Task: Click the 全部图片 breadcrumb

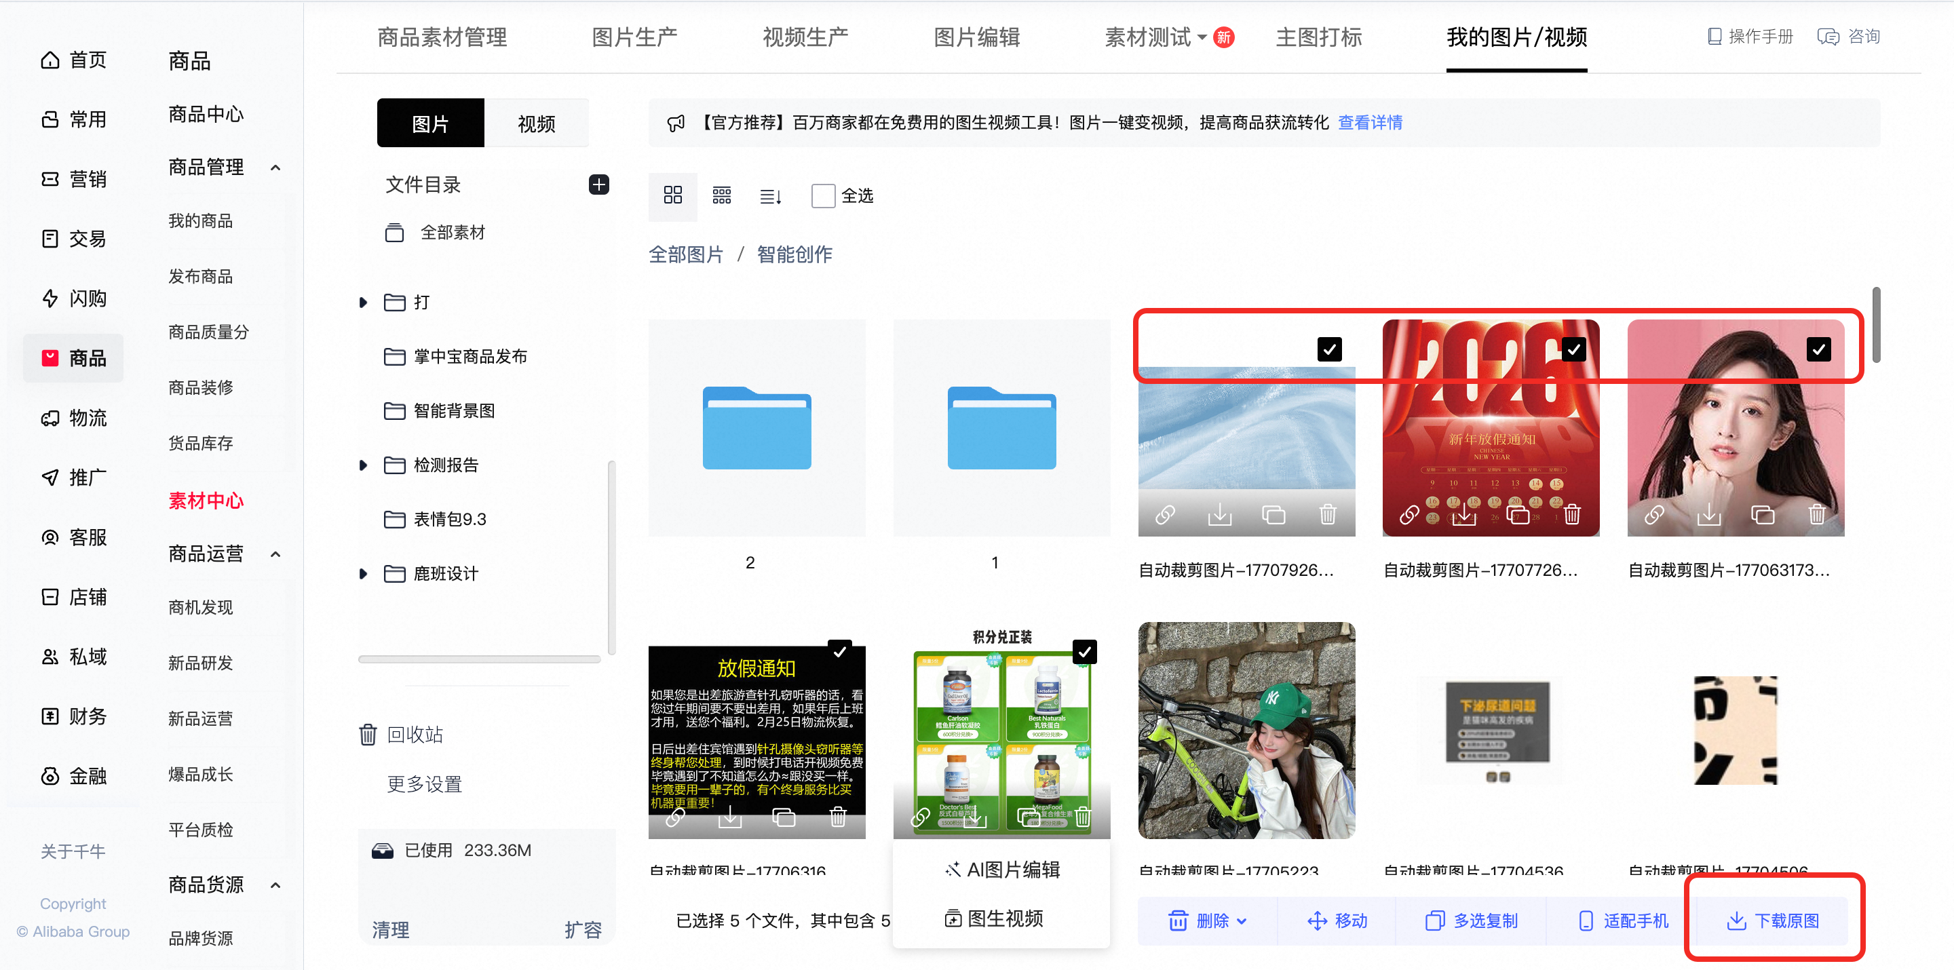Action: click(686, 254)
